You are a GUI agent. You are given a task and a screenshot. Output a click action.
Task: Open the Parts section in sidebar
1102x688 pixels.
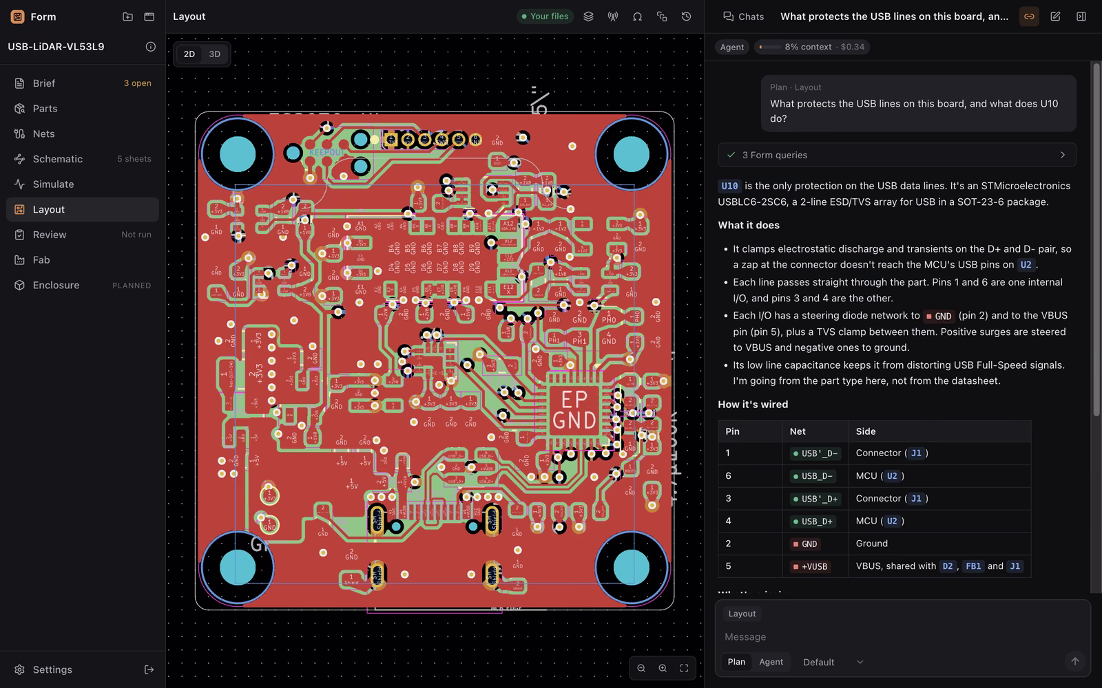[x=83, y=109]
